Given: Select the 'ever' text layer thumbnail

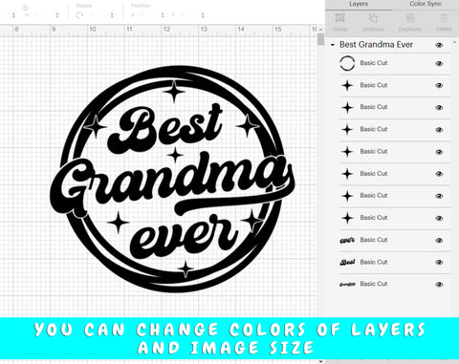Looking at the screenshot, I should coord(347,240).
